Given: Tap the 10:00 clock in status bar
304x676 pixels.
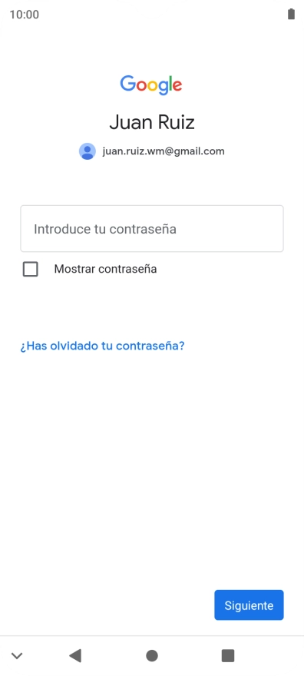Looking at the screenshot, I should tap(25, 15).
